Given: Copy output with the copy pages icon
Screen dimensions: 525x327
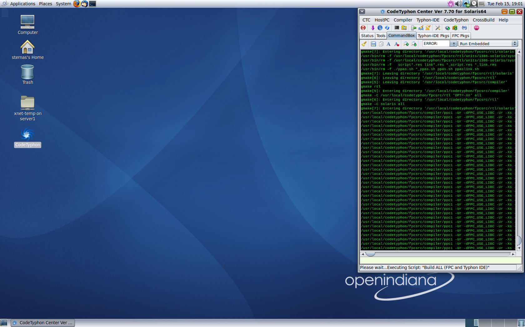Looking at the screenshot, I should coord(381,44).
